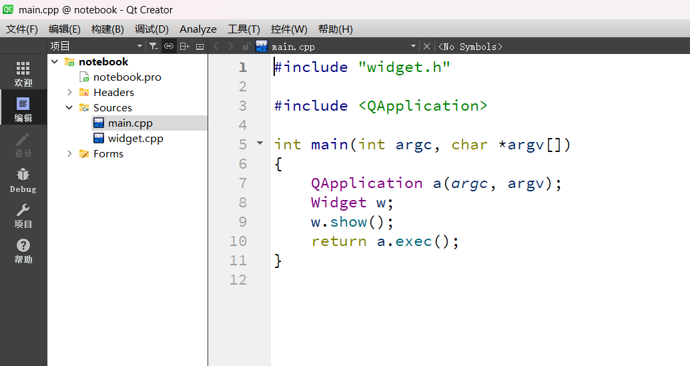Viewport: 690px width, 366px height.
Task: Open the 工具(T) menu
Action: tap(244, 29)
